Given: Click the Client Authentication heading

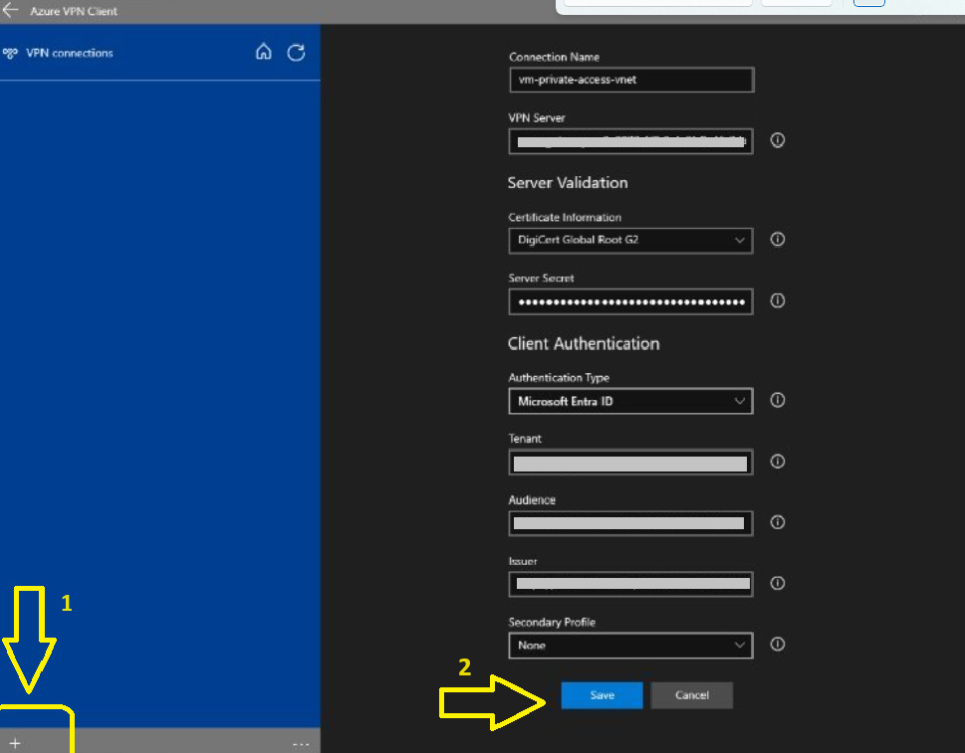Looking at the screenshot, I should coord(584,343).
